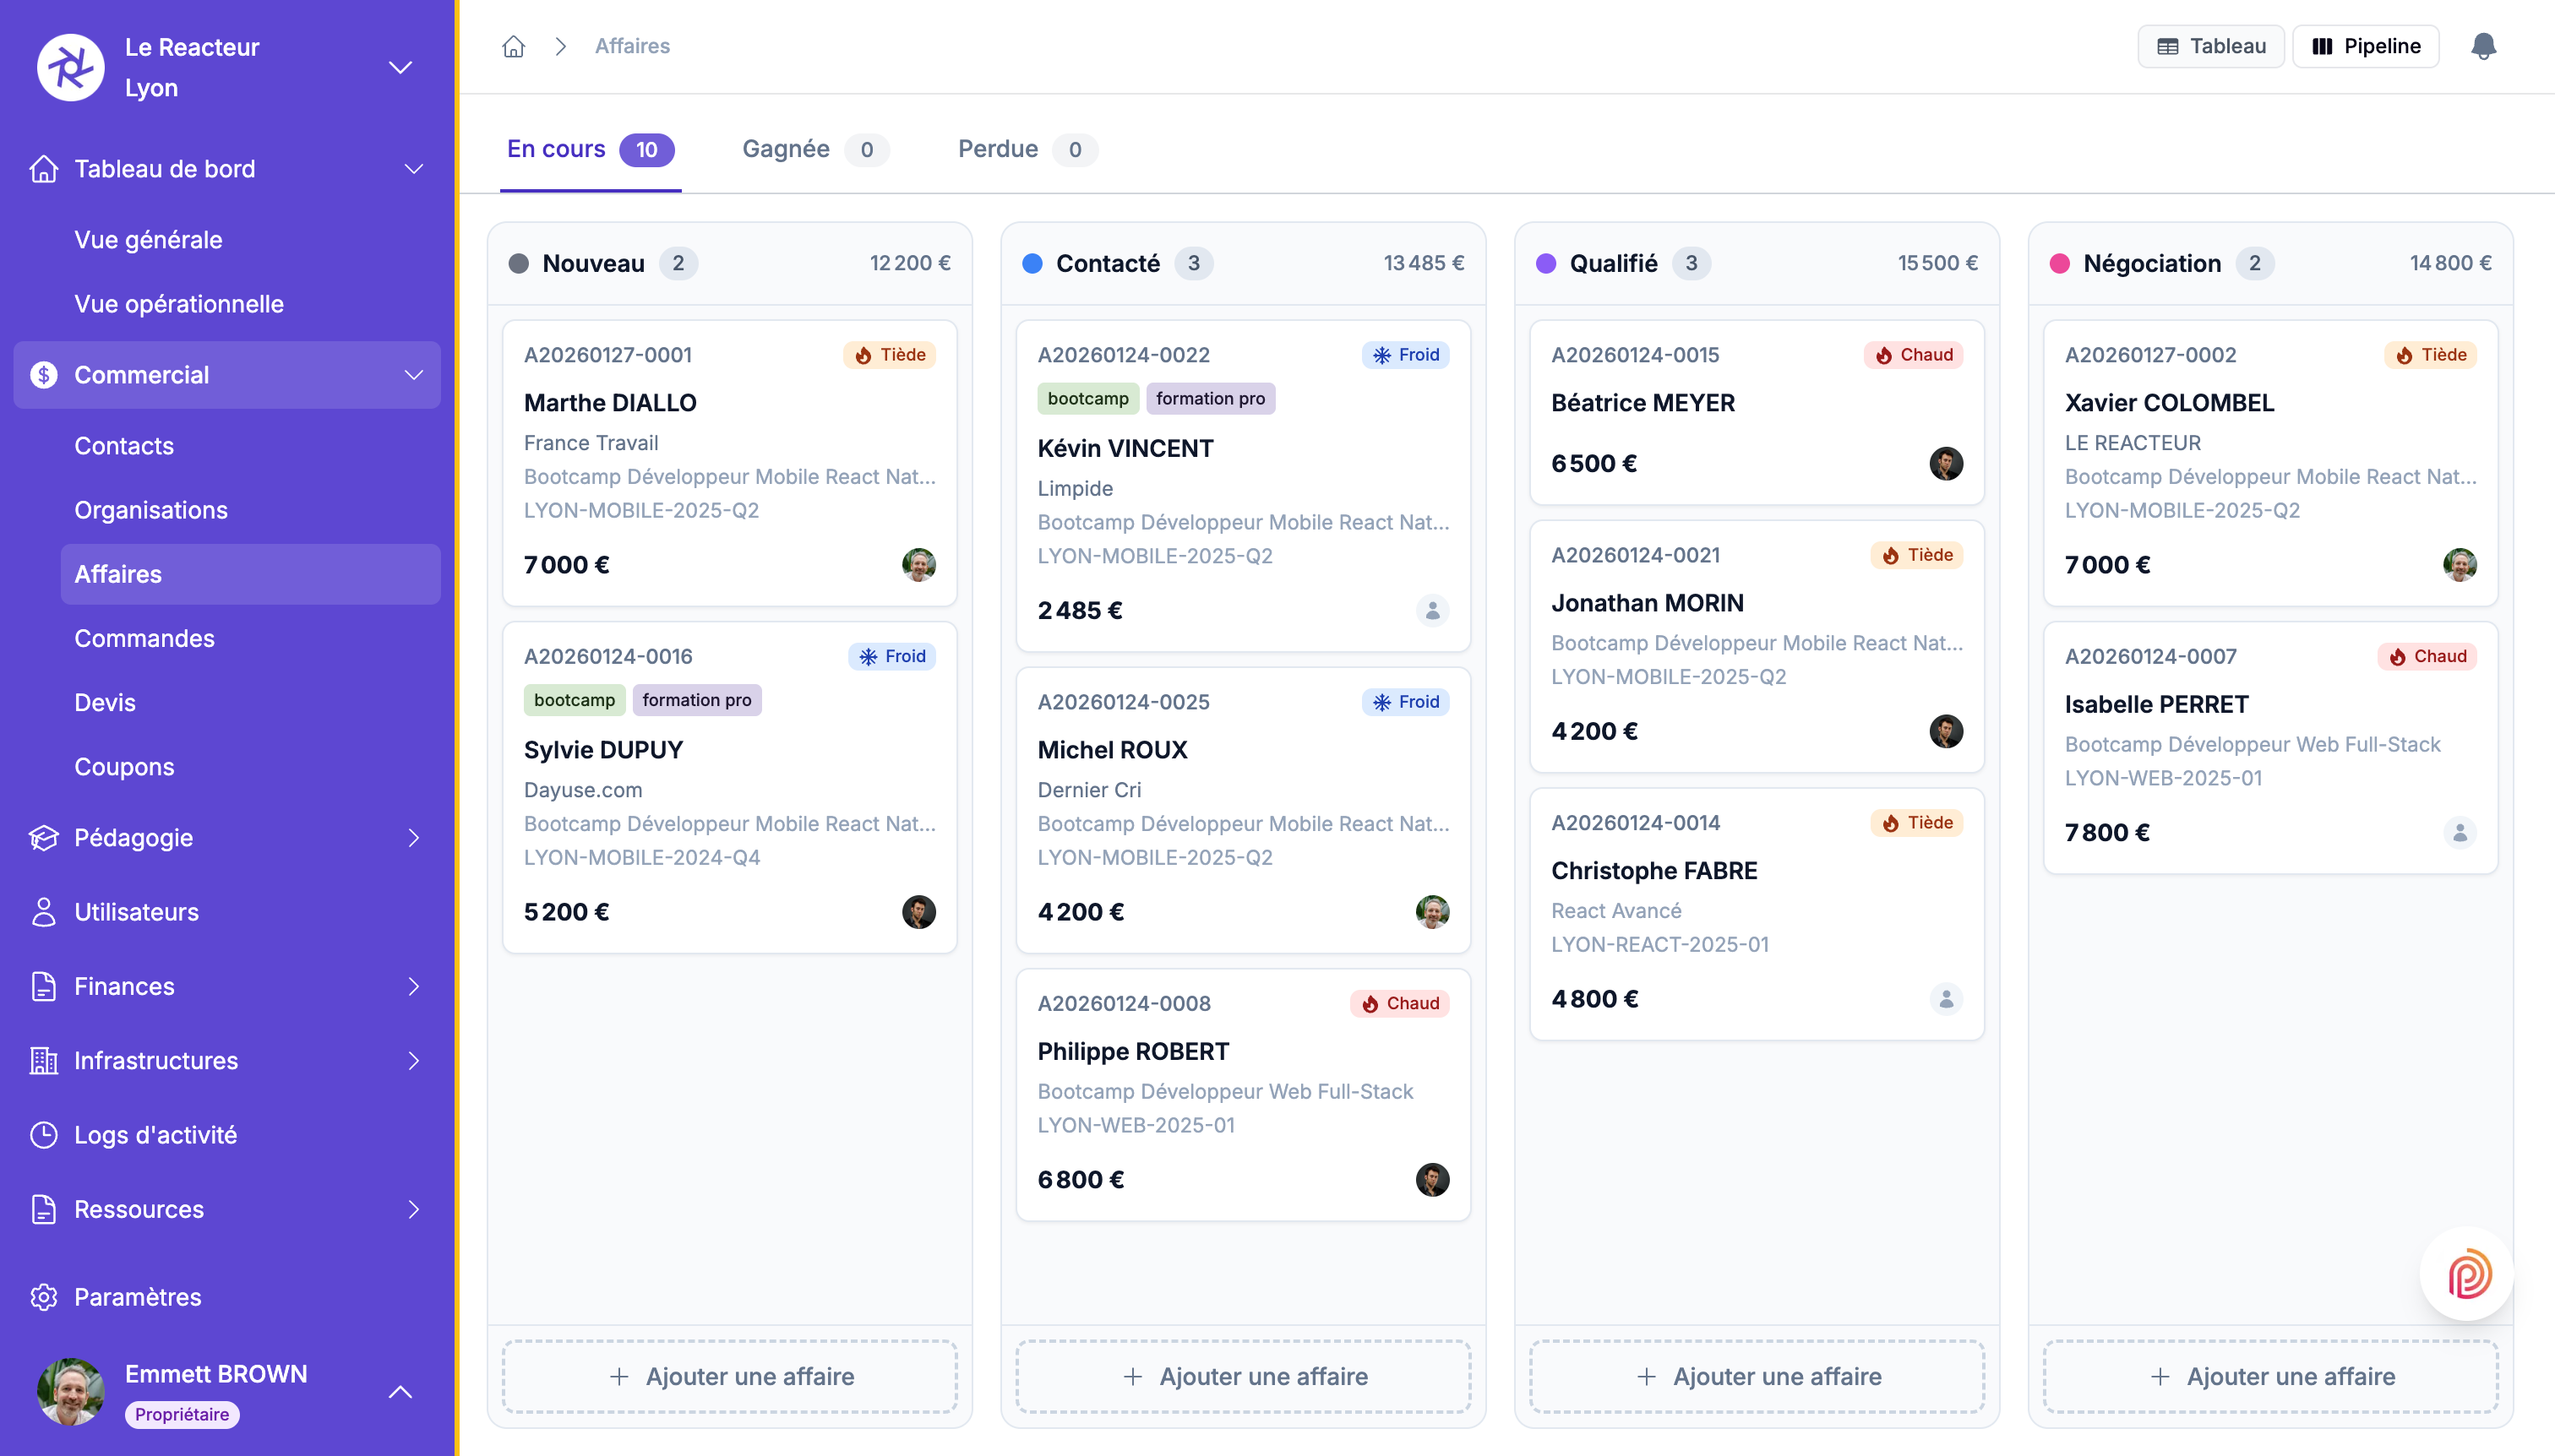Click the home icon in the breadcrumb
The image size is (2555, 1456).
tap(515, 46)
